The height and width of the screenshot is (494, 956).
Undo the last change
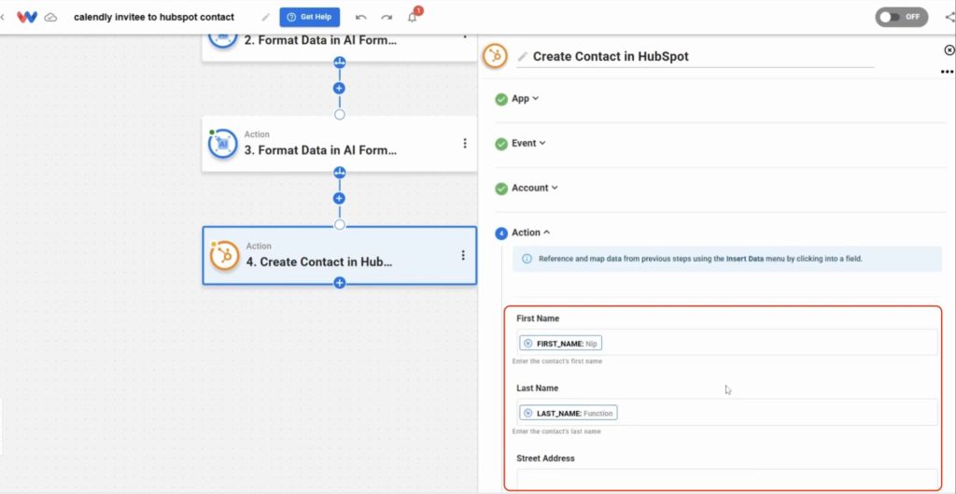(x=361, y=17)
